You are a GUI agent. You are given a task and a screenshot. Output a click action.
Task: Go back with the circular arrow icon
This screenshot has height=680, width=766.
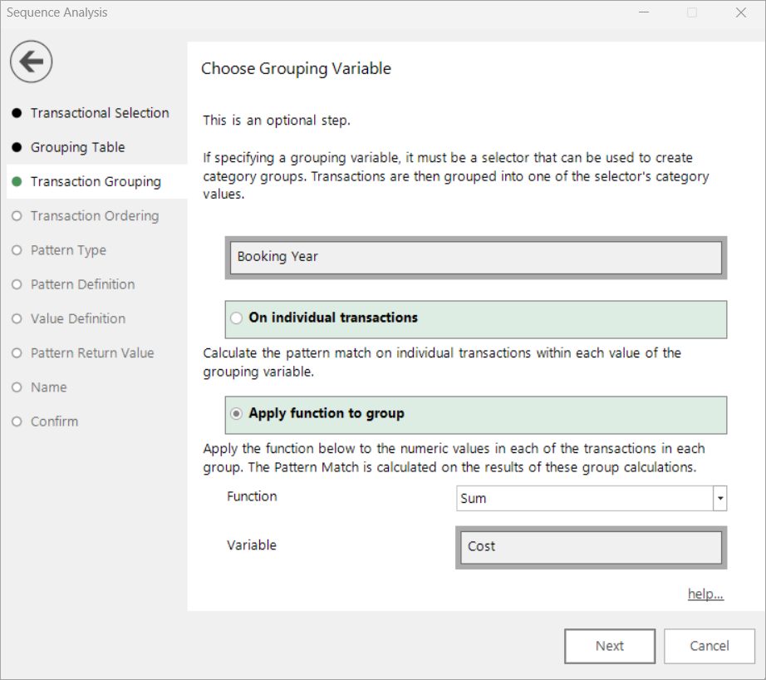pos(32,62)
